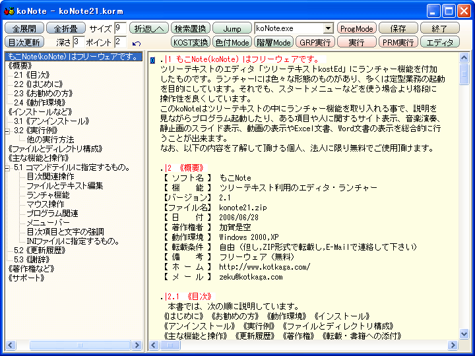475x356 pixels.
Task: Select tree item 3.1《アンインストール》
Action: click(51, 121)
